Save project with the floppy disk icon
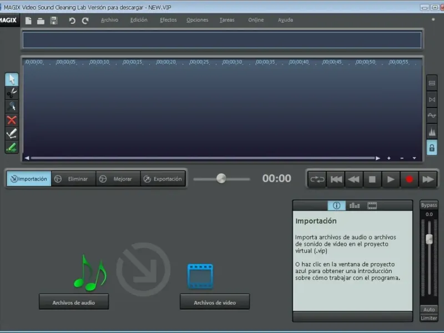 (53, 21)
